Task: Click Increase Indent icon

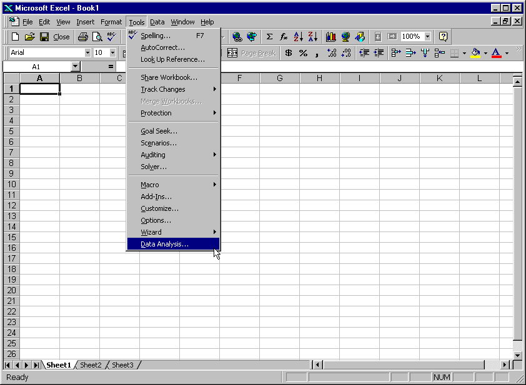Action: [379, 53]
